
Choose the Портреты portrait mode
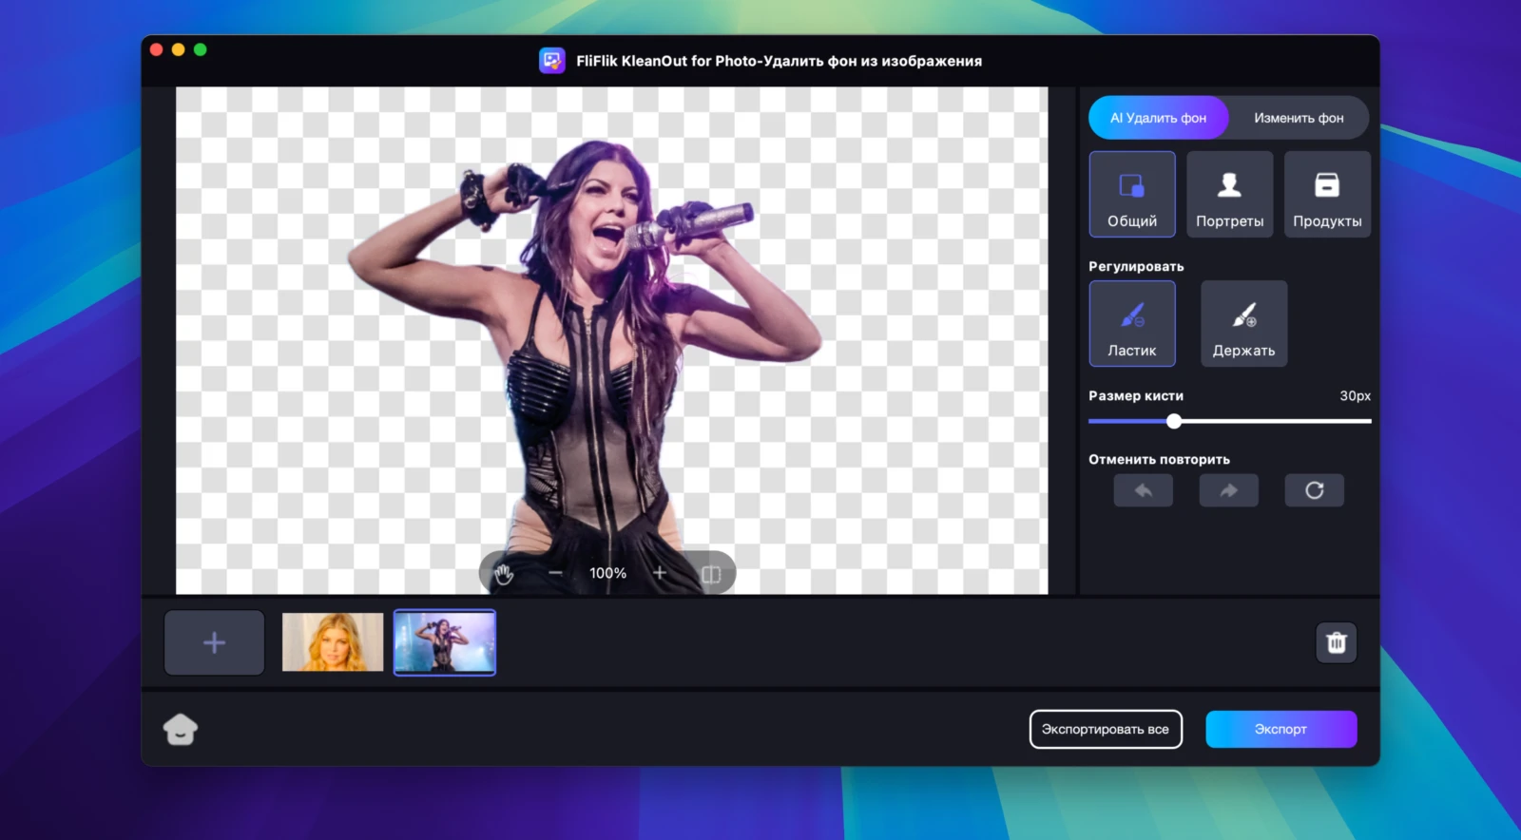pyautogui.click(x=1229, y=194)
